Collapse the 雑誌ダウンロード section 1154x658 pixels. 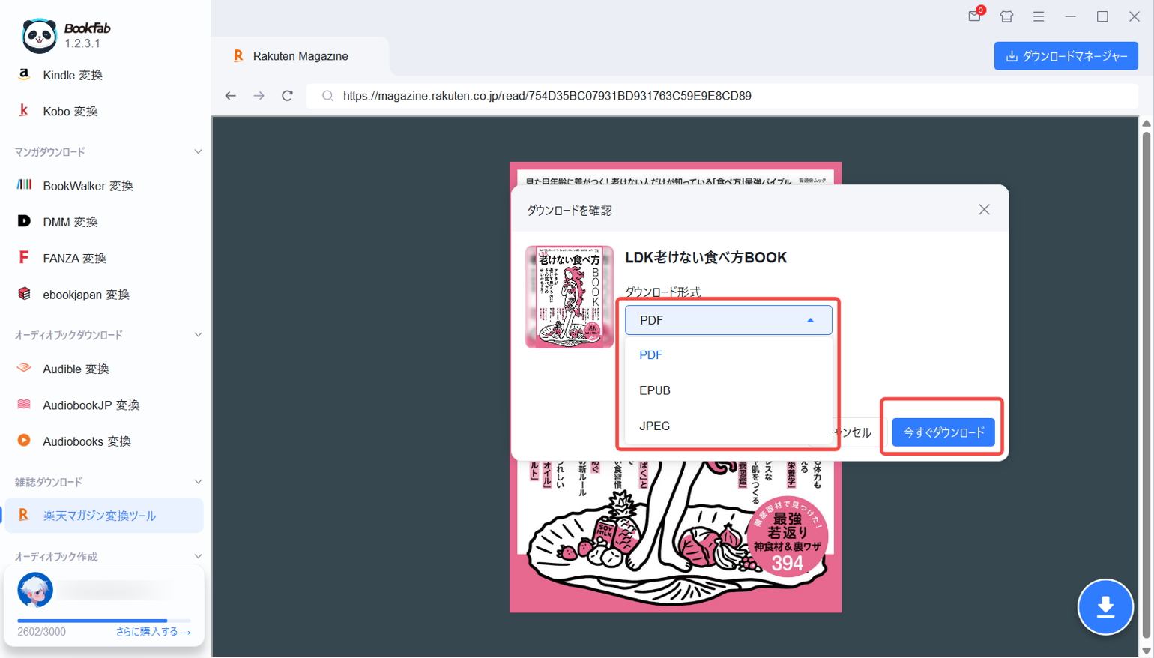(198, 482)
